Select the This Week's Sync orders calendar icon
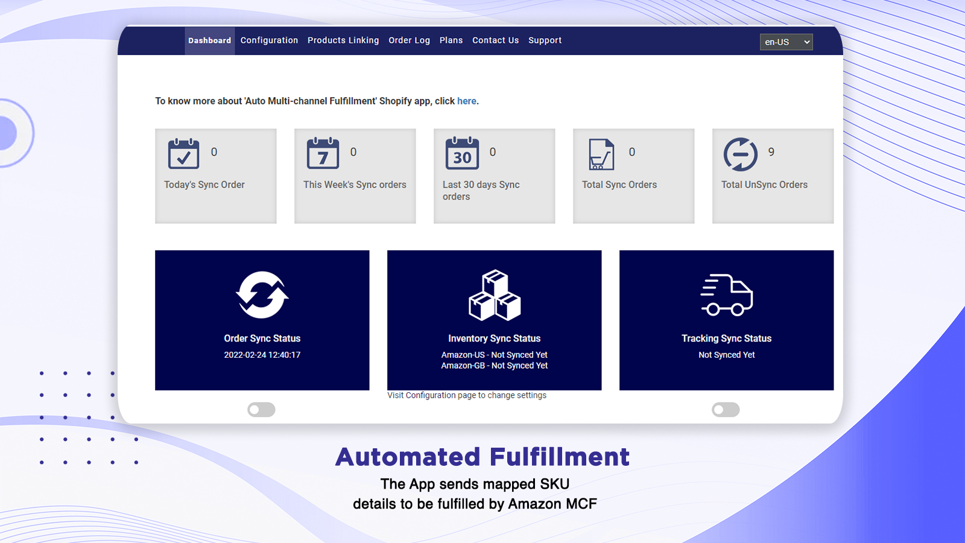Screen dimensions: 965x543 point(323,154)
